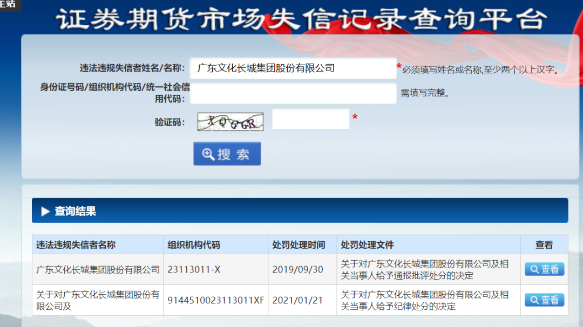
Task: Click the 查询结果 section heading
Action: [x=76, y=211]
